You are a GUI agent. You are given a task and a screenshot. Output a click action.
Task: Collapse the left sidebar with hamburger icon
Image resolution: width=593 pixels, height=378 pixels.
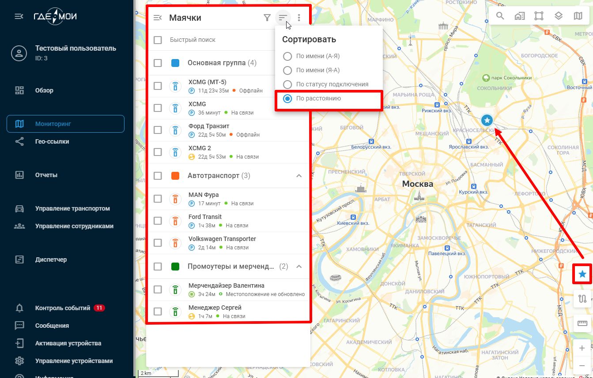coord(19,16)
